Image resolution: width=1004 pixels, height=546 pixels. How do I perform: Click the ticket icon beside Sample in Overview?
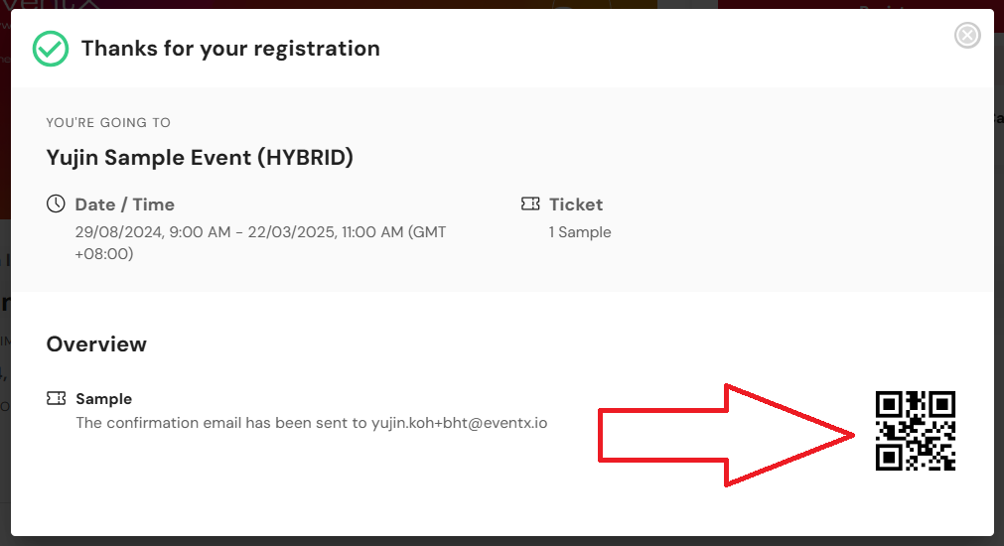pyautogui.click(x=57, y=398)
